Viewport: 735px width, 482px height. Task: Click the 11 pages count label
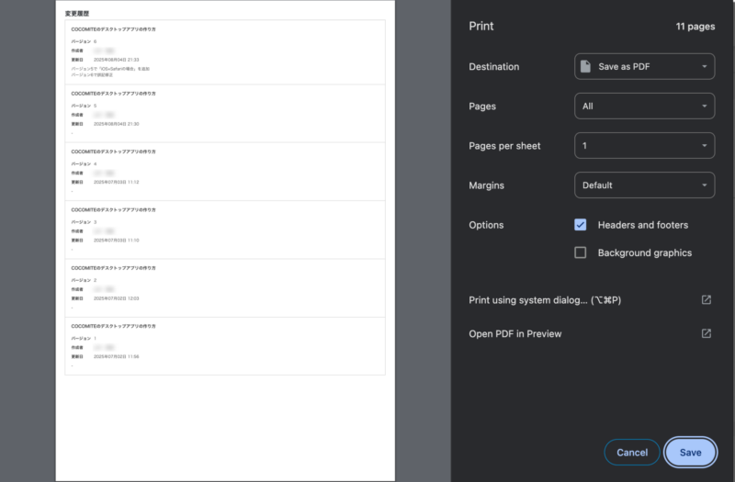[x=695, y=27]
